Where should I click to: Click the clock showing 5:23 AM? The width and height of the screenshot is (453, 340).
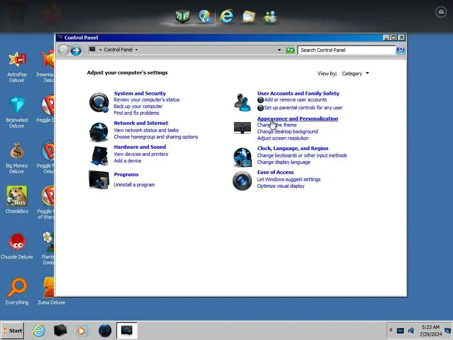[x=431, y=327]
